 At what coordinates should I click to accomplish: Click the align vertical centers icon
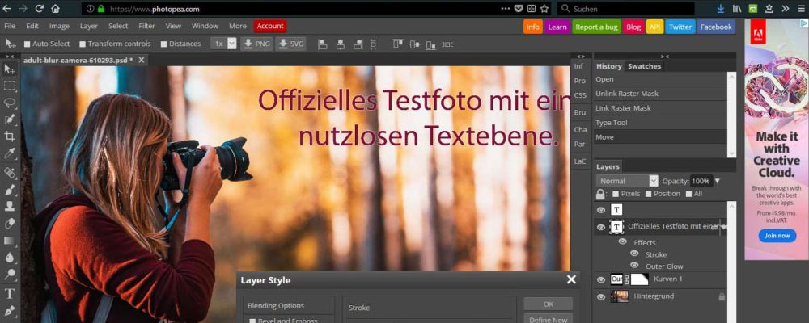(414, 44)
